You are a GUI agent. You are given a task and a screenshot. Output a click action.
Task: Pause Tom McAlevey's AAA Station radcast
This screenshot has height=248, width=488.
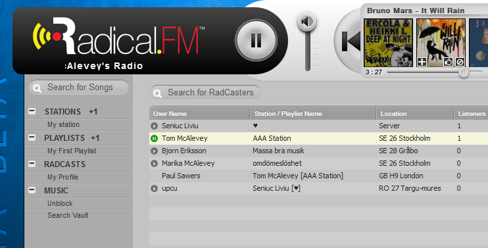(154, 138)
